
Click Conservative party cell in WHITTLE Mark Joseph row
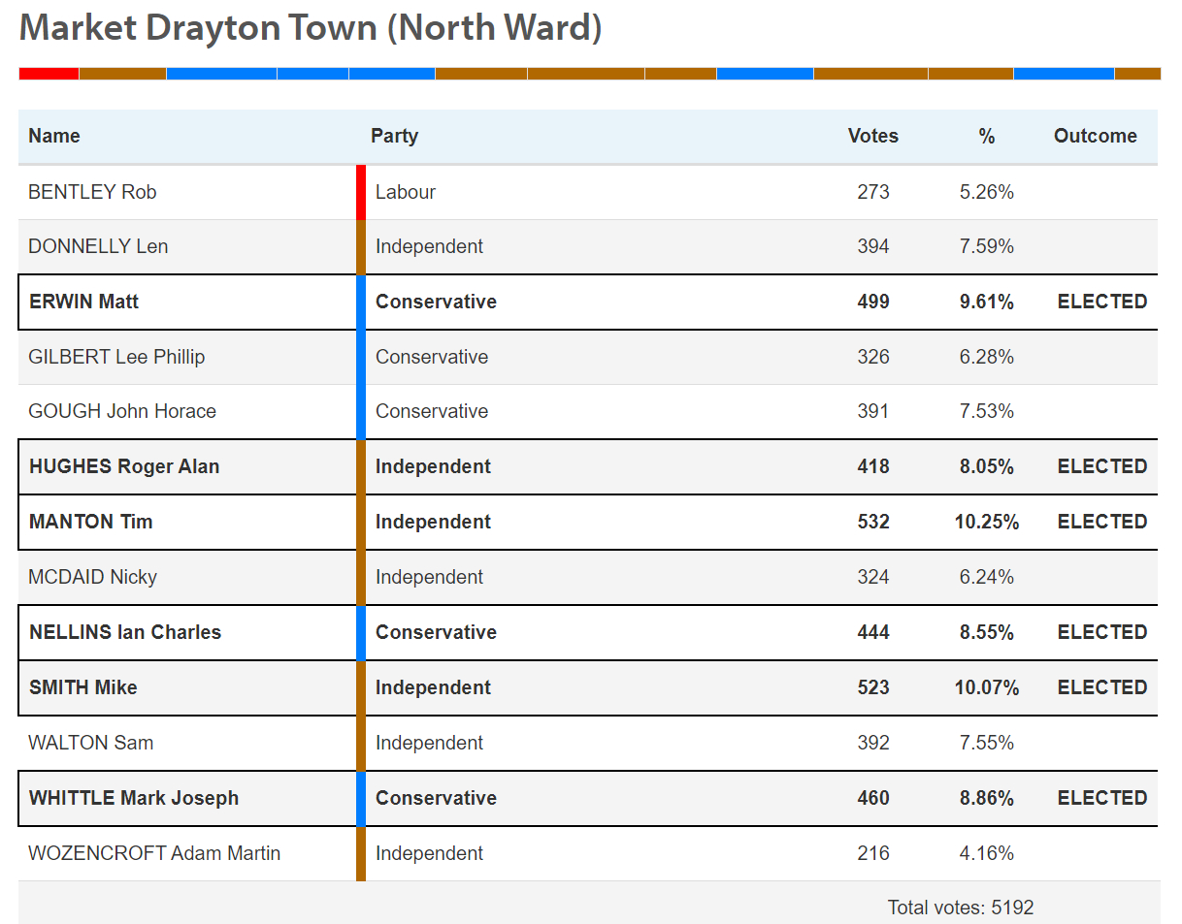(436, 798)
